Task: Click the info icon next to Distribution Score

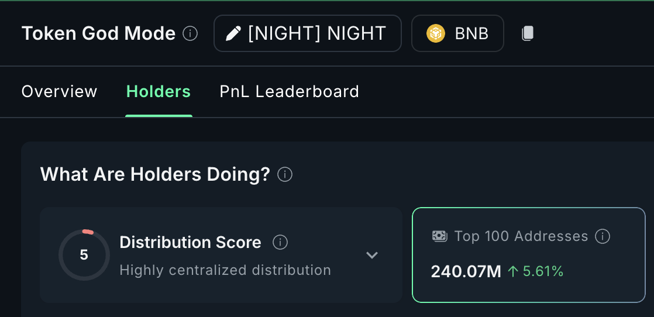Action: point(280,242)
